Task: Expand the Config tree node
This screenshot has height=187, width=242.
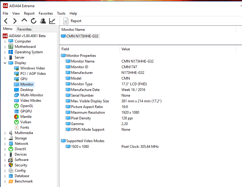Action: pyautogui.click(x=5, y=171)
